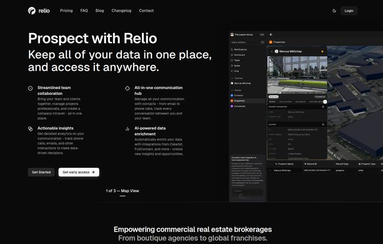
Task: Click the Relio logo in the header
Action: pyautogui.click(x=38, y=11)
